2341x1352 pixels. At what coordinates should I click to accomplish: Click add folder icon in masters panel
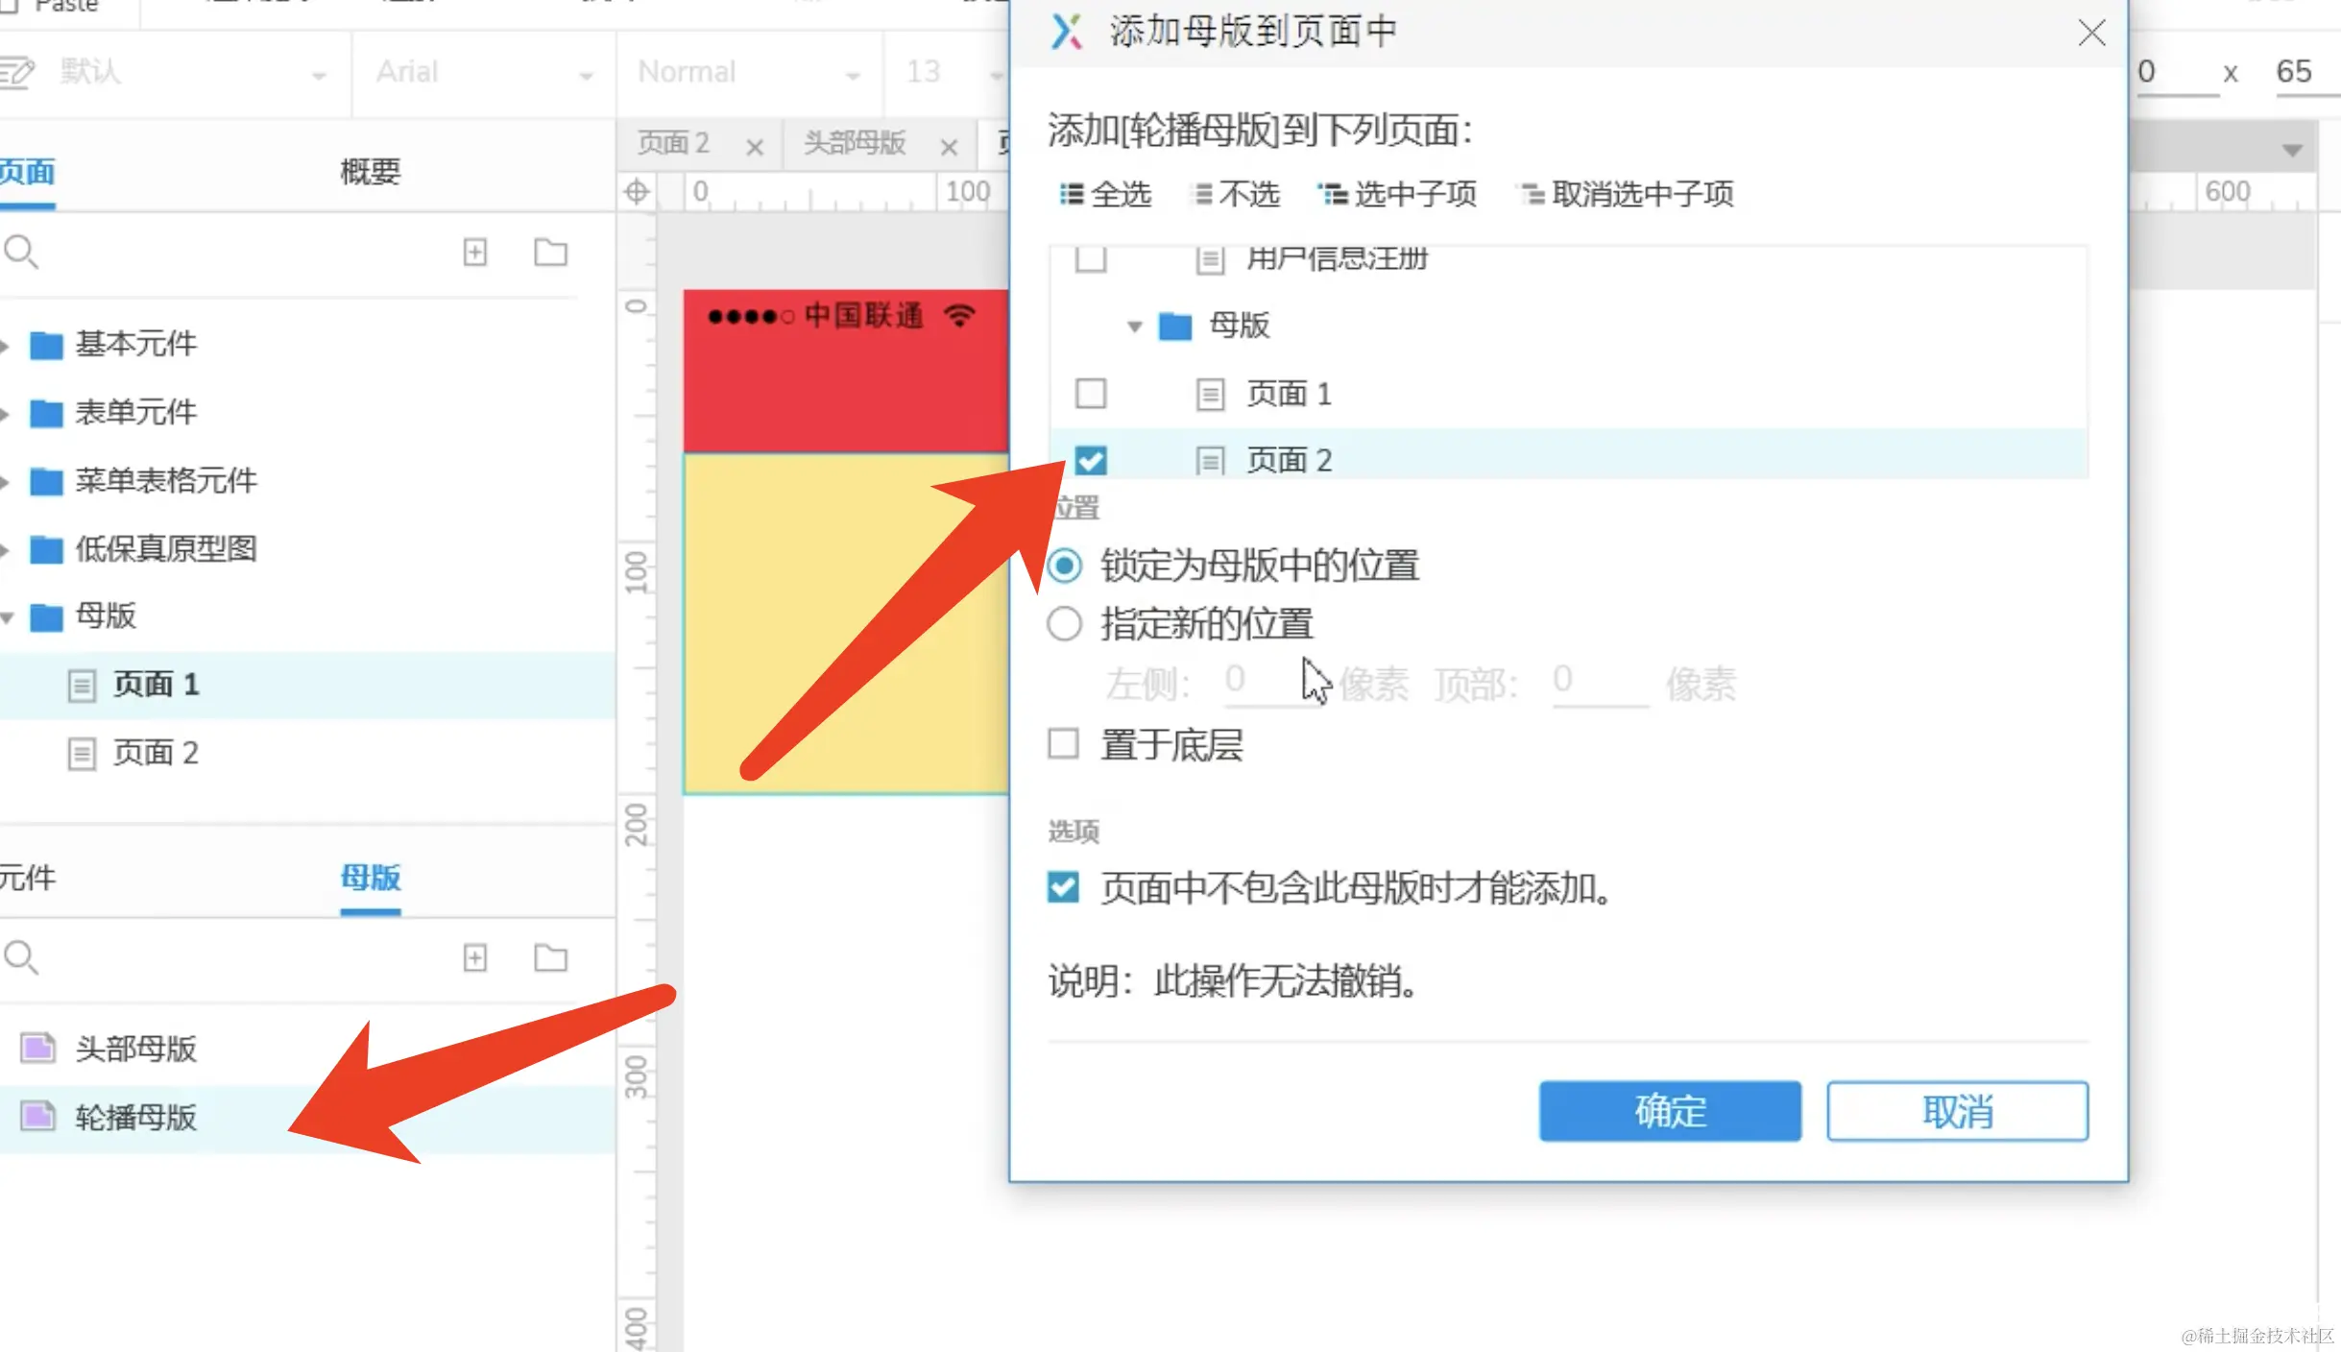coord(550,957)
